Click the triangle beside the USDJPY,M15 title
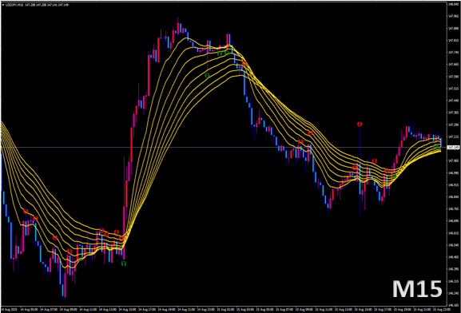Viewport: 461px width, 313px height. click(x=3, y=5)
